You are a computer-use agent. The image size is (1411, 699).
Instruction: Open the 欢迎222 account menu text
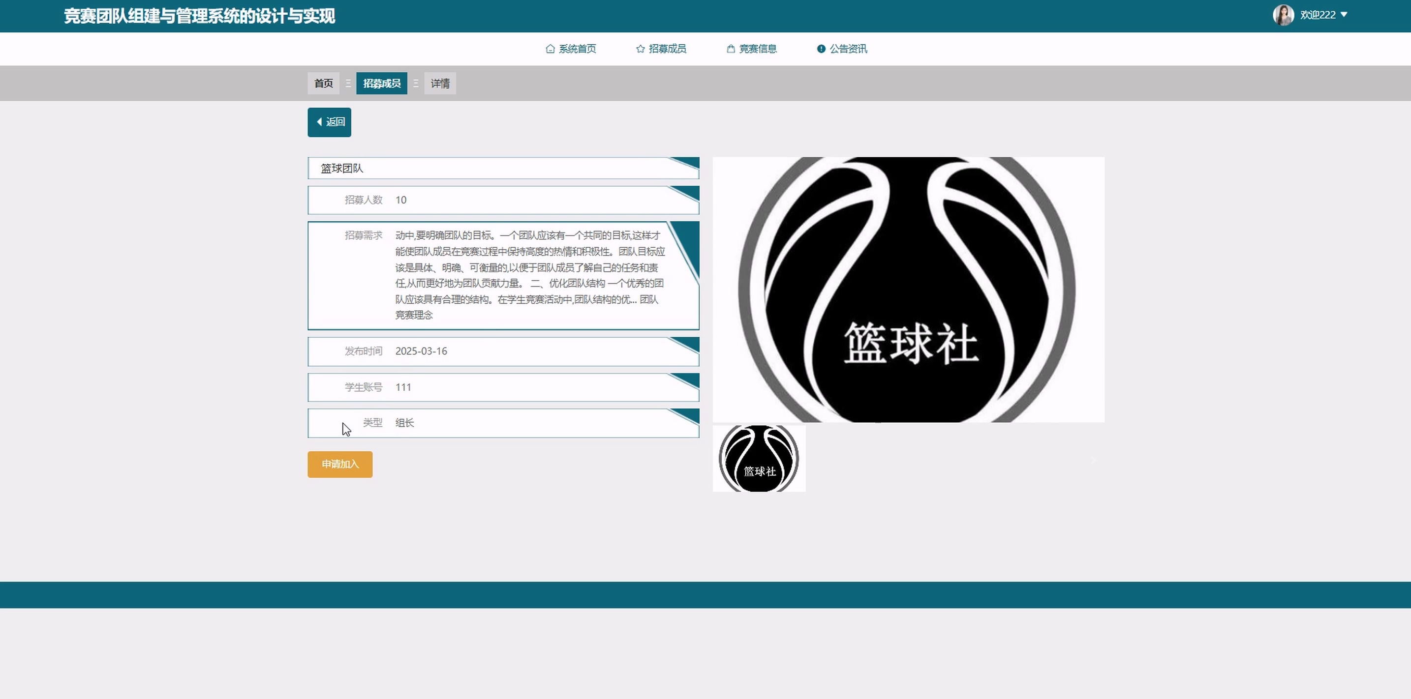pyautogui.click(x=1318, y=15)
